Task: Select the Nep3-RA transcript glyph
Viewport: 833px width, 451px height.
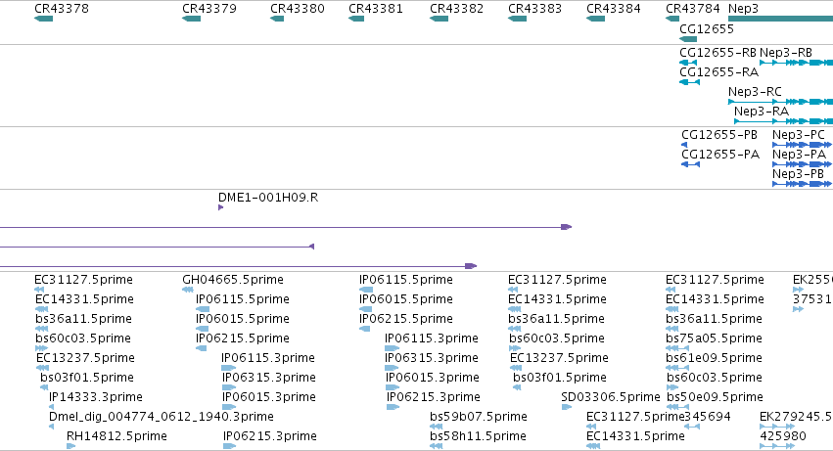Action: (784, 121)
